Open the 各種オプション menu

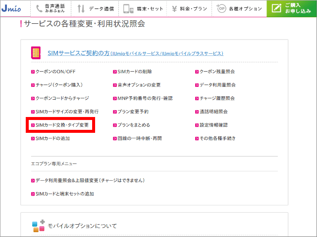[239, 8]
